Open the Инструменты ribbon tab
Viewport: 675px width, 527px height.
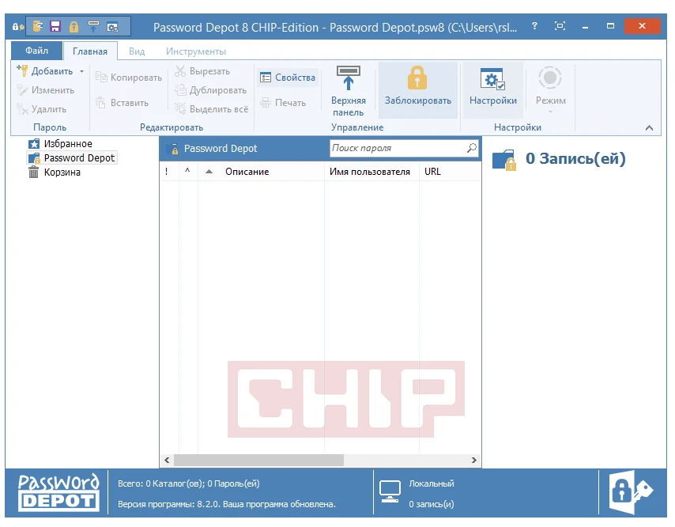click(196, 51)
